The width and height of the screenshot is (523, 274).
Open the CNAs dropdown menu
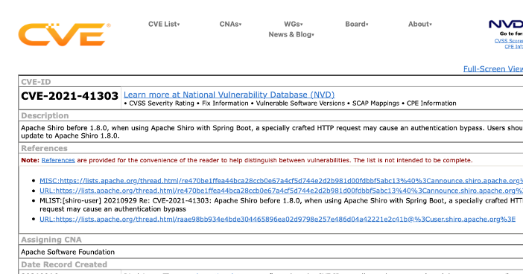[x=230, y=24]
